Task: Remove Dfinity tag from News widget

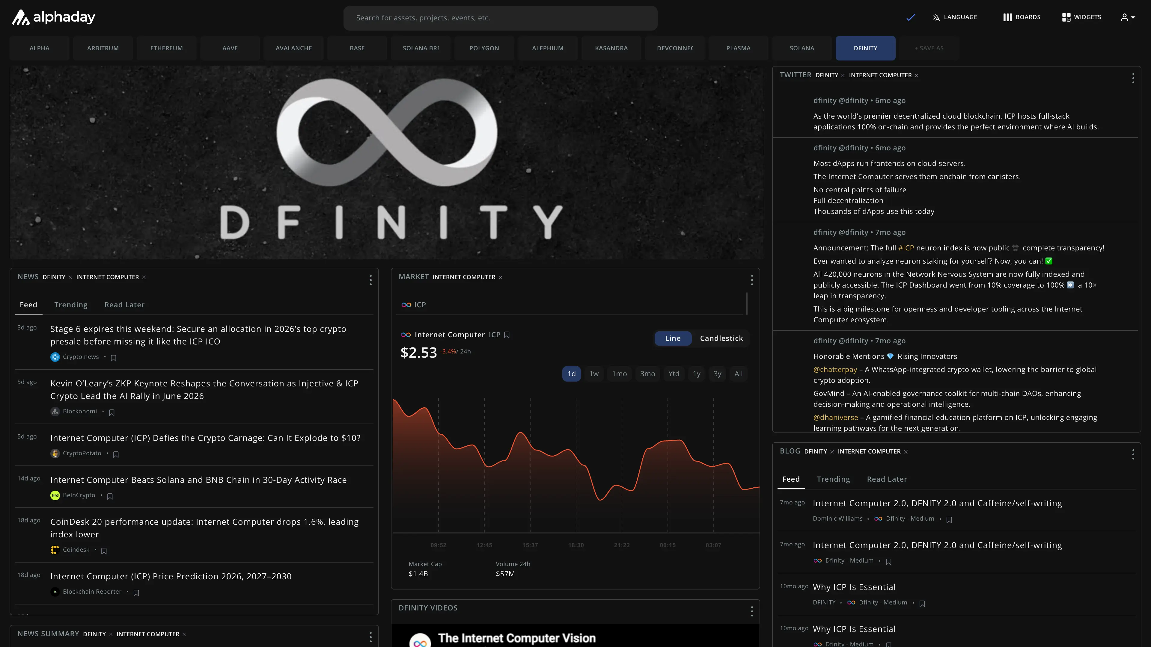Action: coord(70,277)
